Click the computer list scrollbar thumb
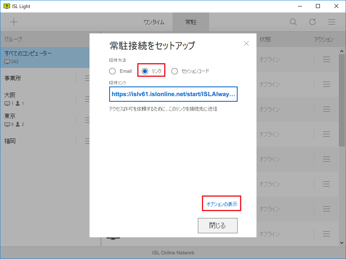This screenshot has width=346, height=259. (342, 100)
